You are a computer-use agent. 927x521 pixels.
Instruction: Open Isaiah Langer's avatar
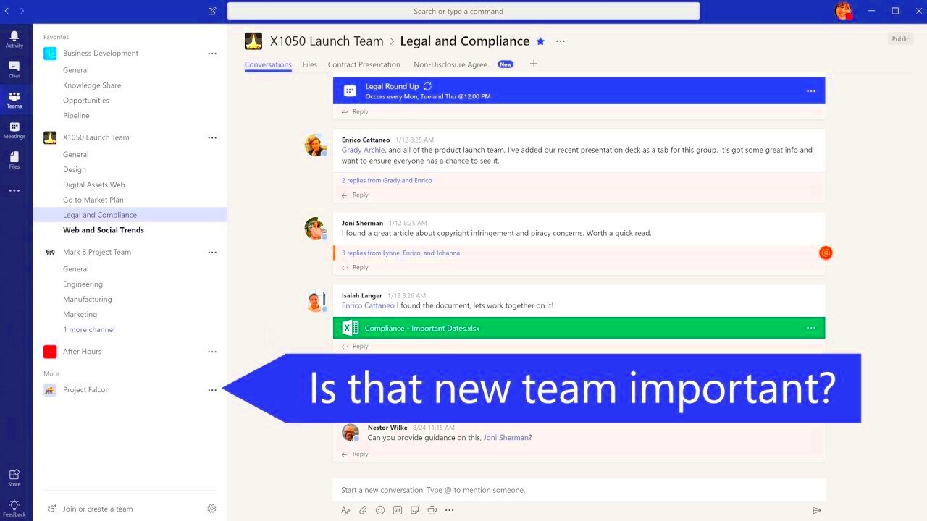pyautogui.click(x=316, y=300)
